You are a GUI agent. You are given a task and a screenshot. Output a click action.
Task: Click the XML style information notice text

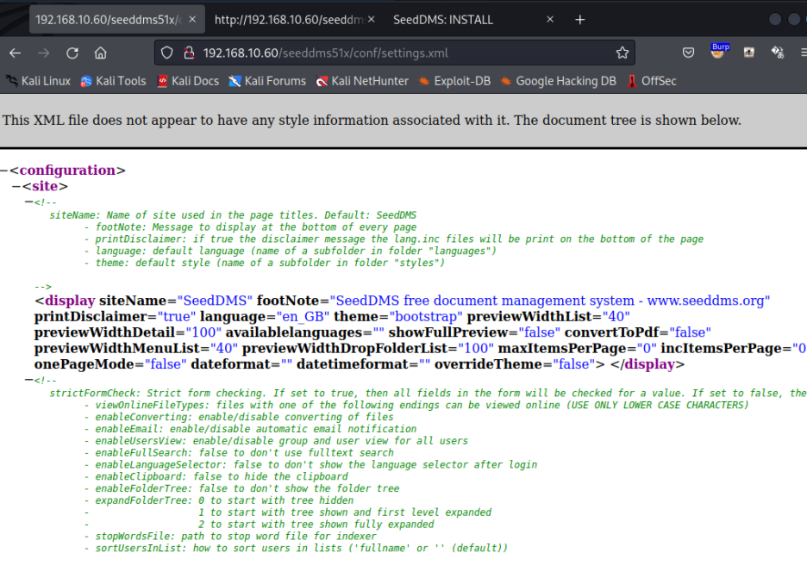tap(372, 121)
